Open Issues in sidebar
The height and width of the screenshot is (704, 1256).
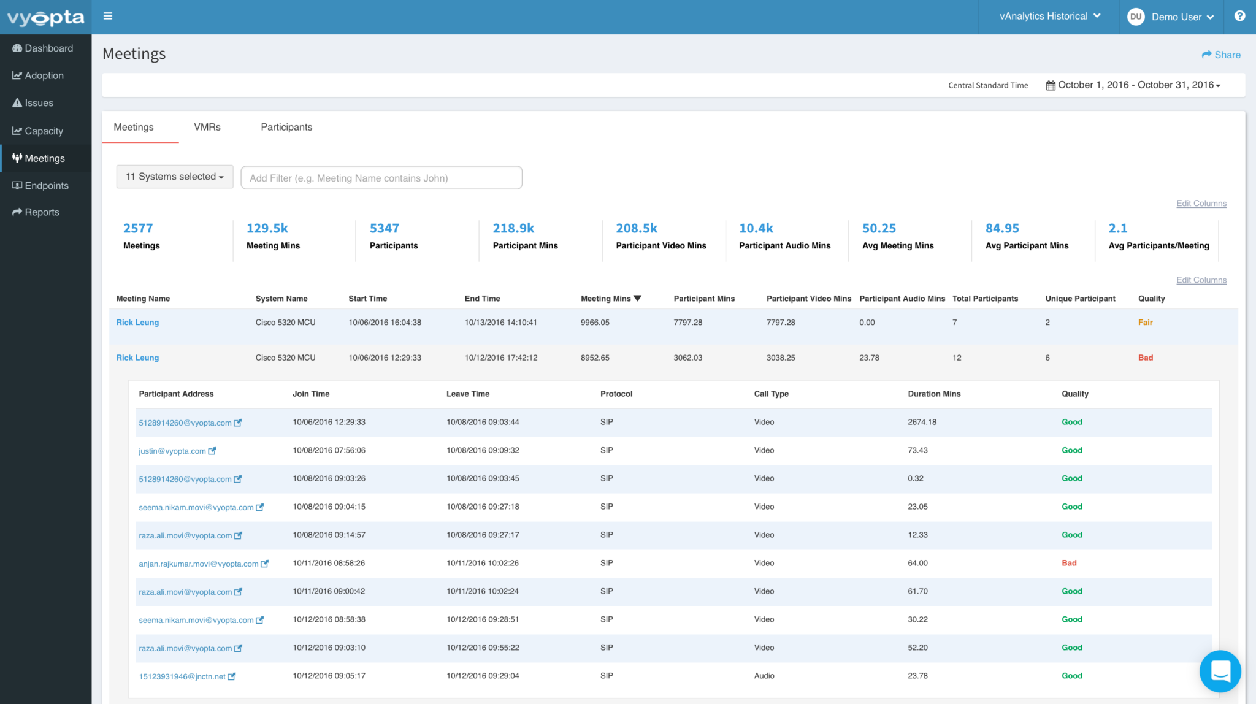click(45, 103)
